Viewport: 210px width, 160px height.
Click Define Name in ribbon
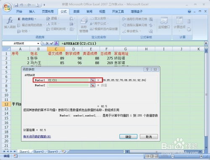click(99, 18)
